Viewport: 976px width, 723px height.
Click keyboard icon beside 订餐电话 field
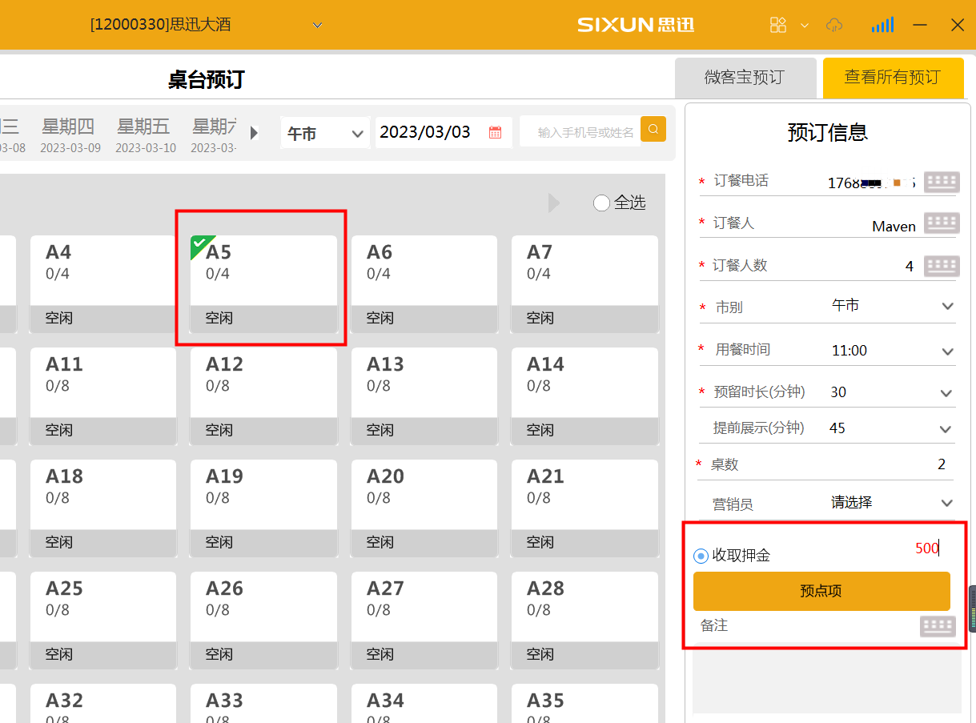[x=942, y=182]
